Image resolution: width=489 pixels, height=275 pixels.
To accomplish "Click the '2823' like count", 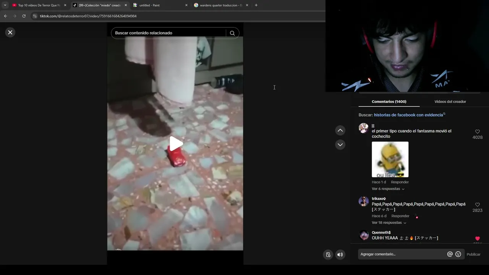I will click(477, 210).
